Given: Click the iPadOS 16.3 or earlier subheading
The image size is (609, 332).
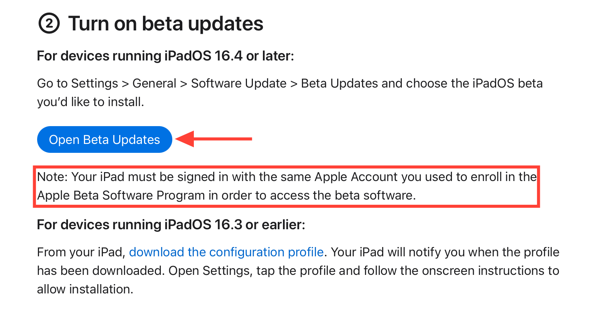Looking at the screenshot, I should [x=171, y=225].
